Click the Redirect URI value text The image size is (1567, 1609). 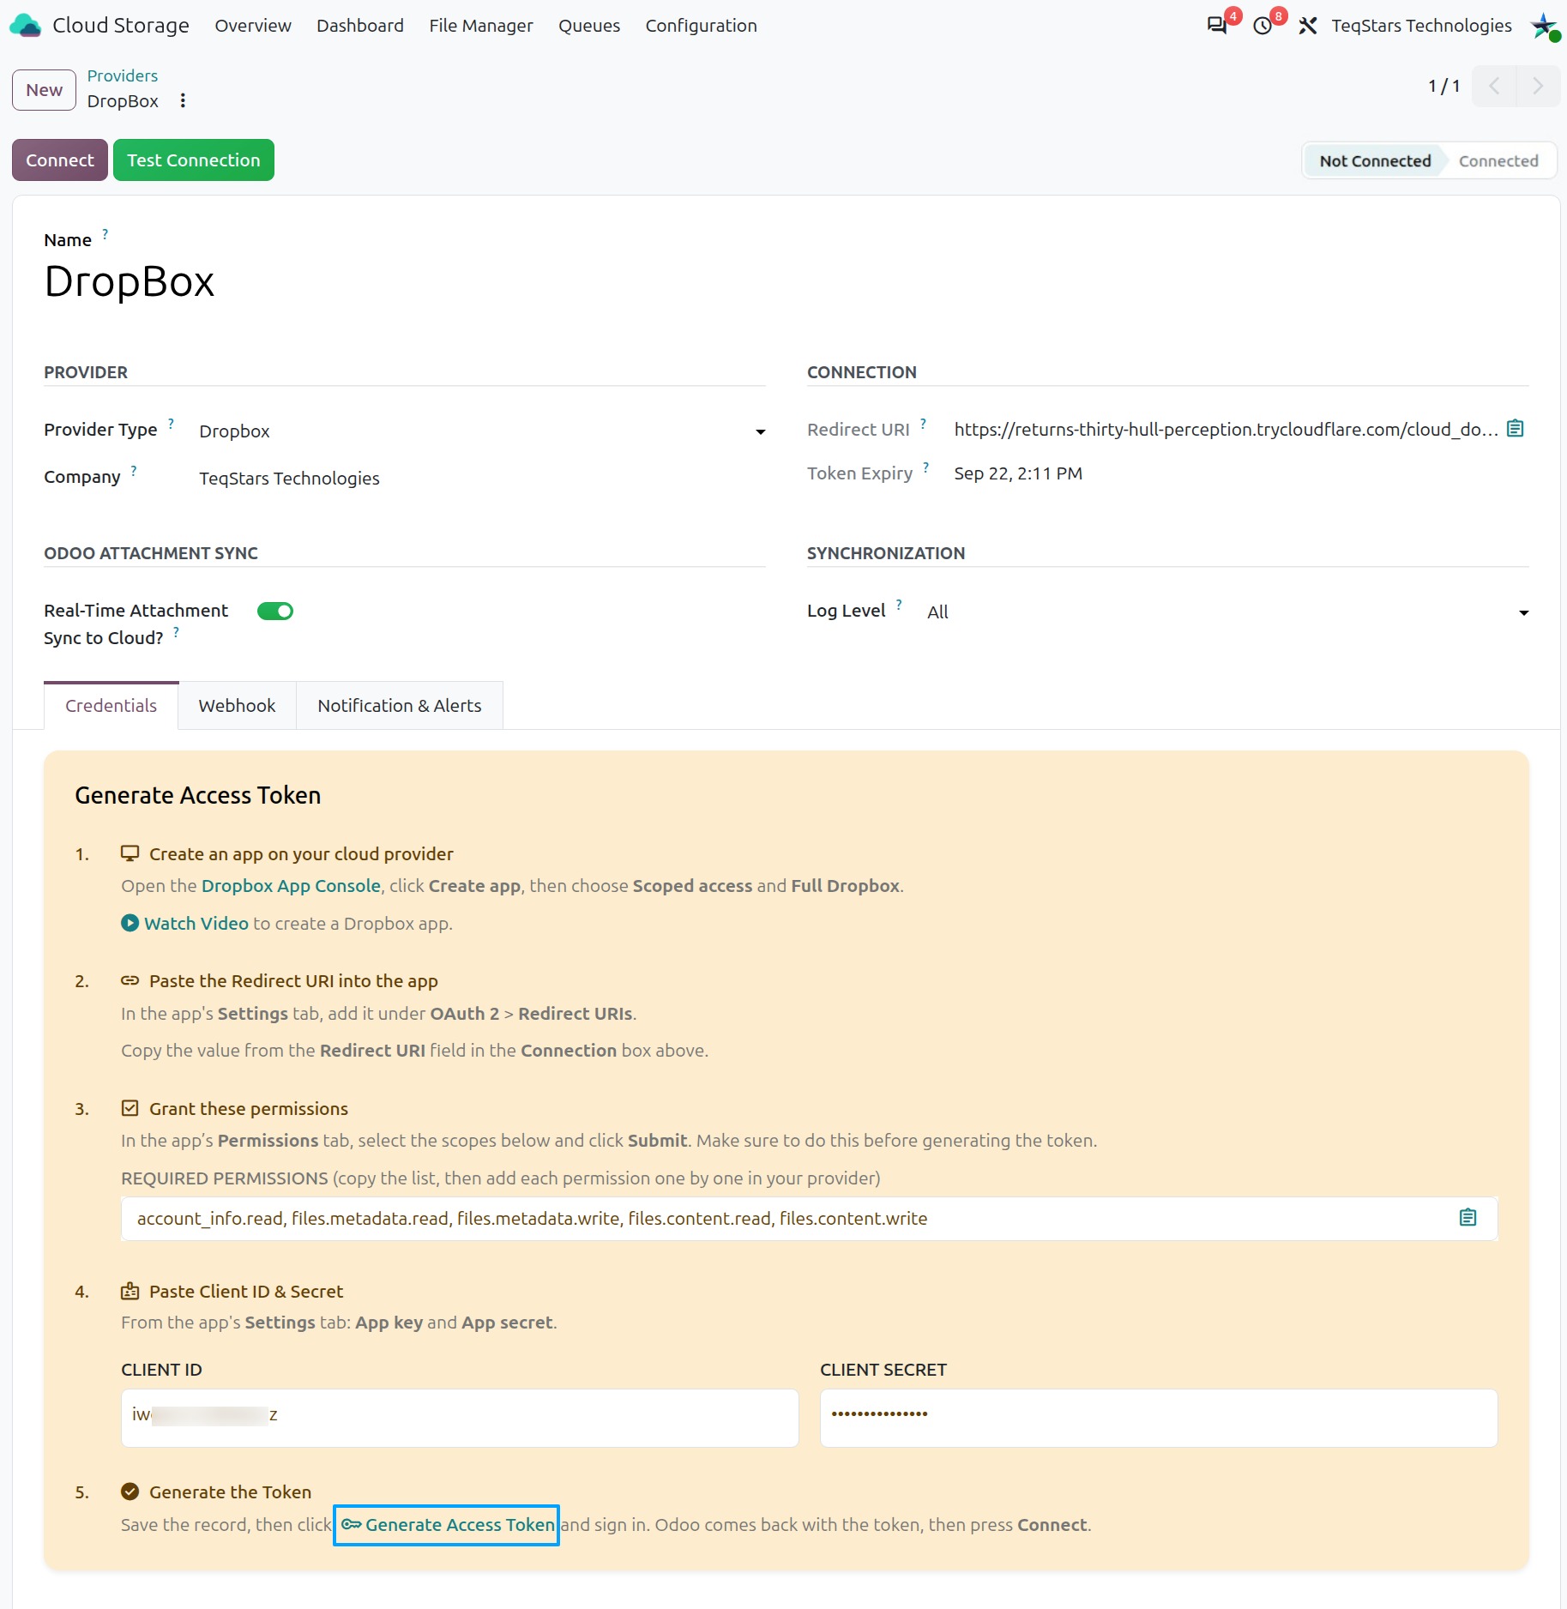1226,429
